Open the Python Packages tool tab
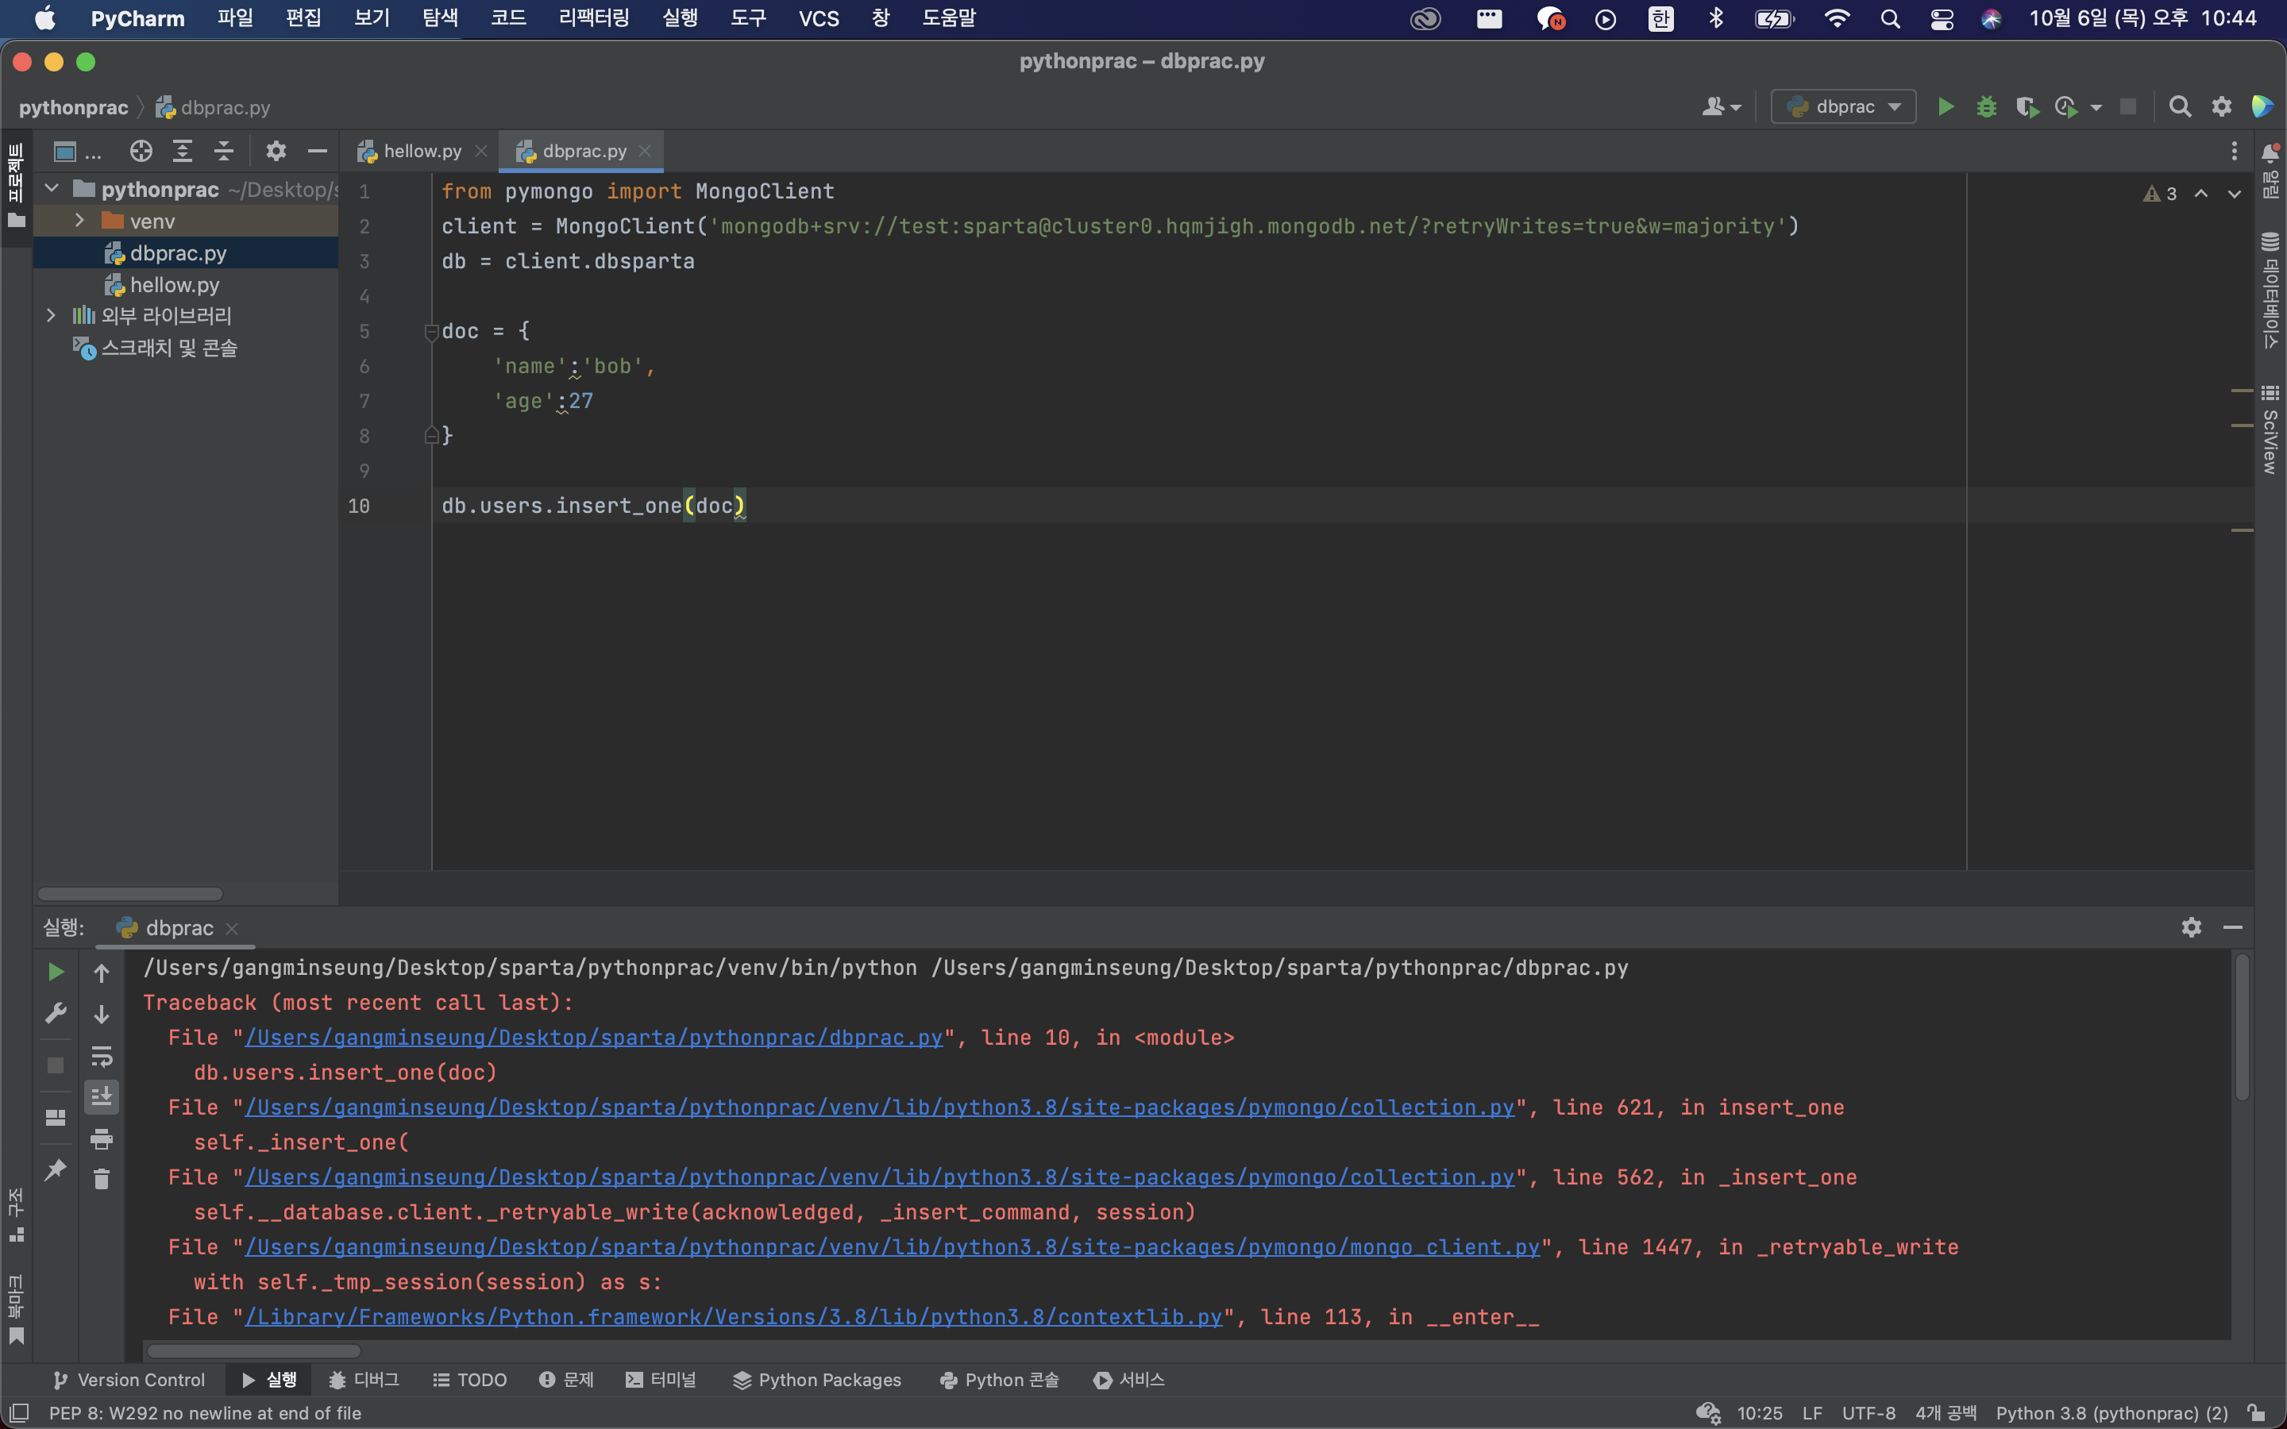The height and width of the screenshot is (1429, 2287). [x=817, y=1380]
